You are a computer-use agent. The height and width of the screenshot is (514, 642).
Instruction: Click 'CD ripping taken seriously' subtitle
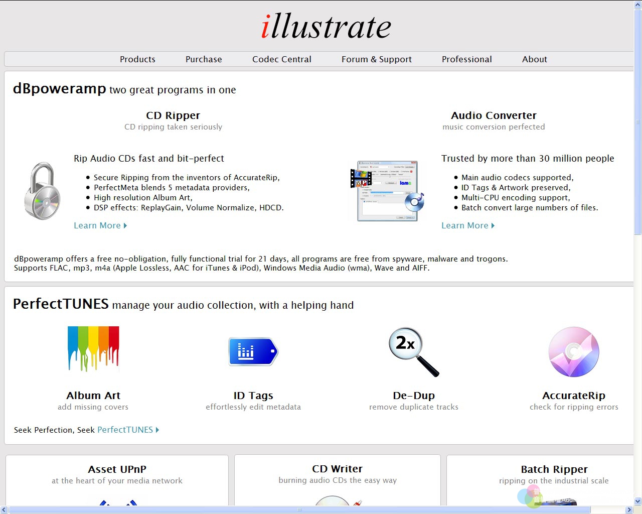173,127
